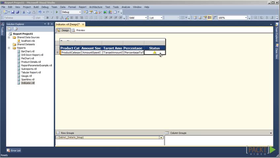Switch to the Design tab

pos(63,30)
